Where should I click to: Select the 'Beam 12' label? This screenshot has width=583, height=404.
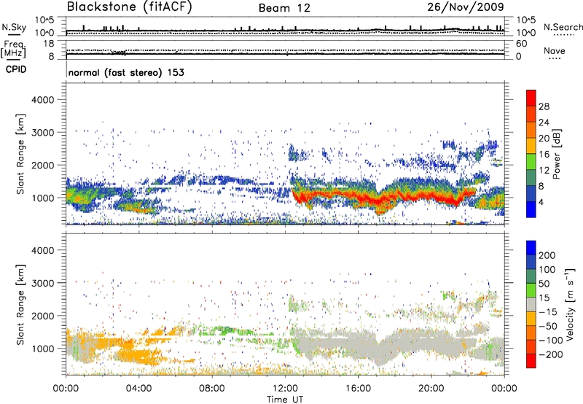pyautogui.click(x=284, y=8)
